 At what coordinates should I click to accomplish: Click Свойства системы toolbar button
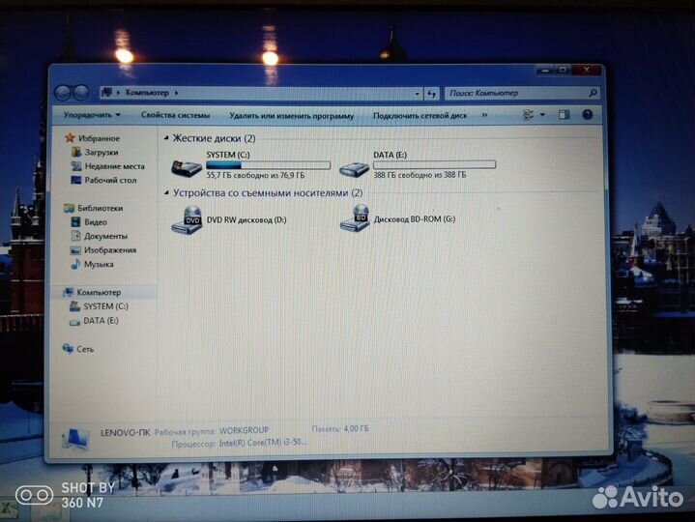point(175,115)
